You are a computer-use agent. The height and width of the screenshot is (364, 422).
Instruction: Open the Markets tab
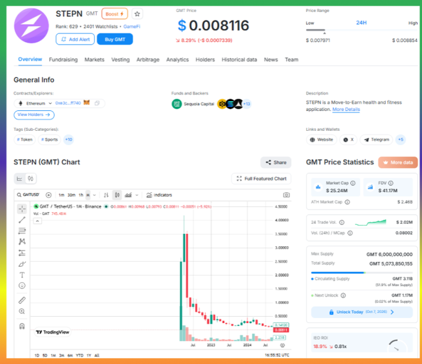[94, 60]
